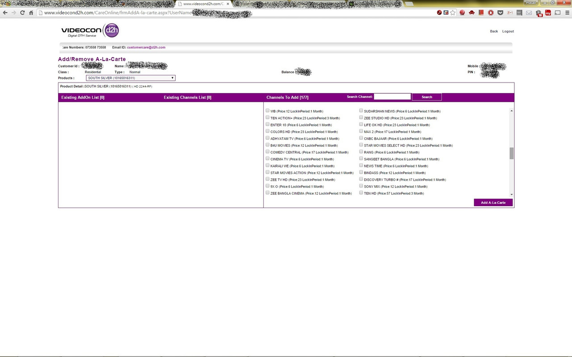Check the BINDASS channel checkbox

[361, 172]
